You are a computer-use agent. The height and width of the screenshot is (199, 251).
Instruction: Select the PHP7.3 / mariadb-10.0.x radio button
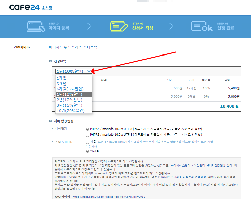88,135
